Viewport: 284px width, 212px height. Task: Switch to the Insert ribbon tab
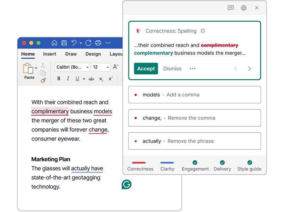[x=49, y=54]
